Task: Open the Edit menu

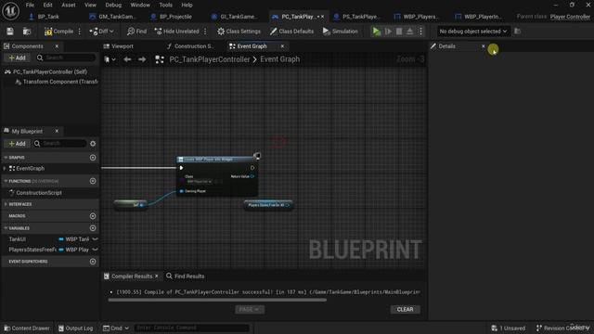Action: [x=47, y=5]
